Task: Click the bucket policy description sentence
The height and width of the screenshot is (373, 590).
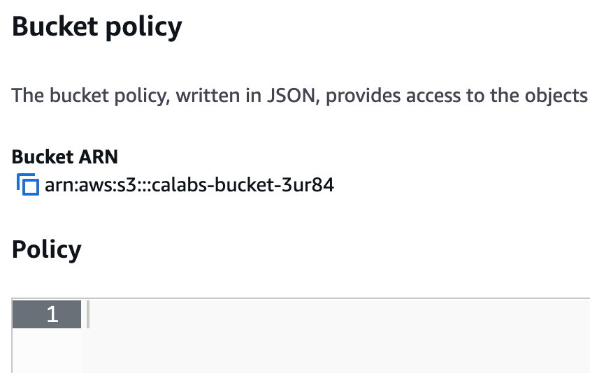Action: click(x=299, y=96)
